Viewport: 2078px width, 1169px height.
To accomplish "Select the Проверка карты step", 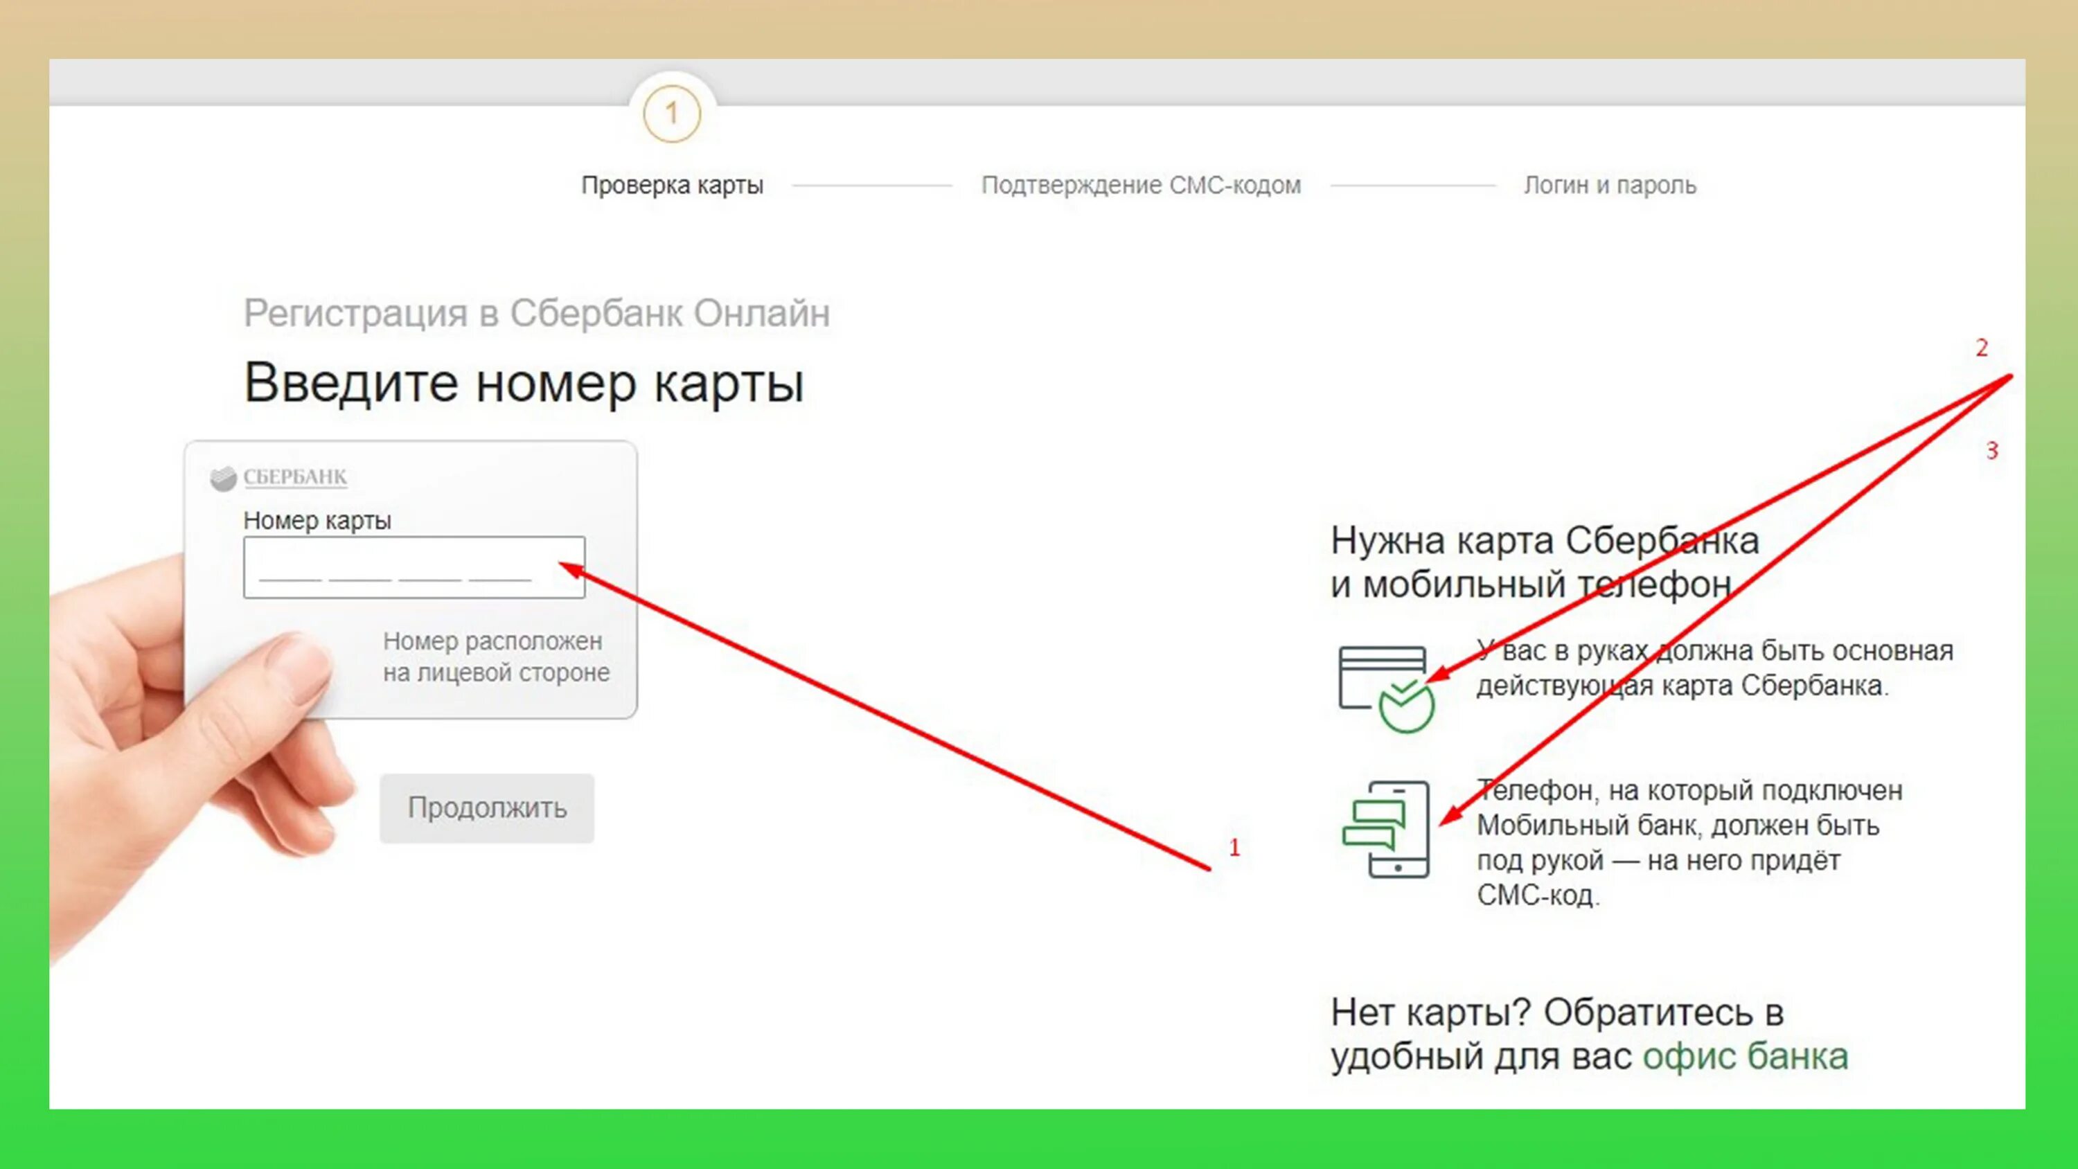I will [x=672, y=186].
